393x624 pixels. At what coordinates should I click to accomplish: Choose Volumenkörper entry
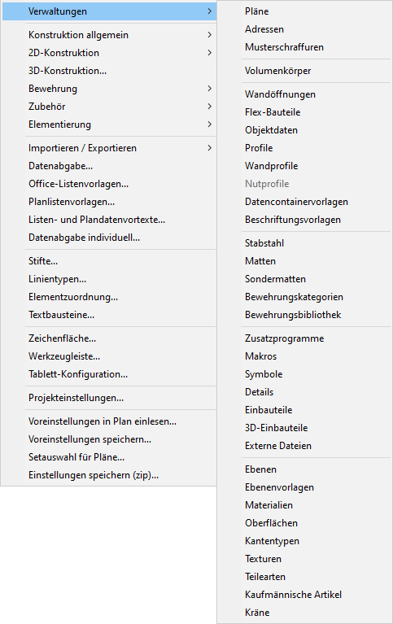click(x=304, y=71)
